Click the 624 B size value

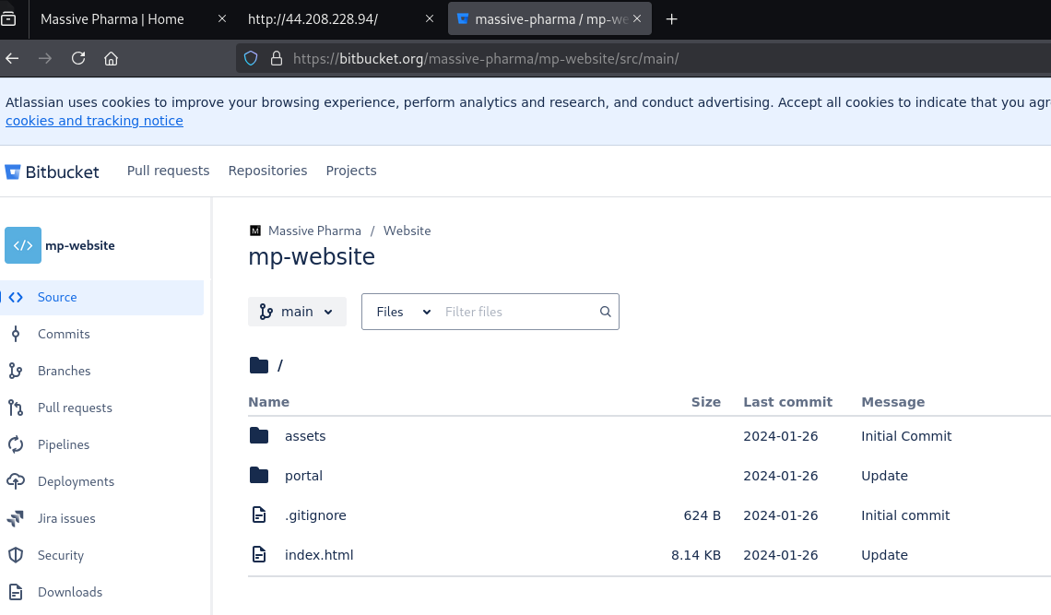coord(703,515)
